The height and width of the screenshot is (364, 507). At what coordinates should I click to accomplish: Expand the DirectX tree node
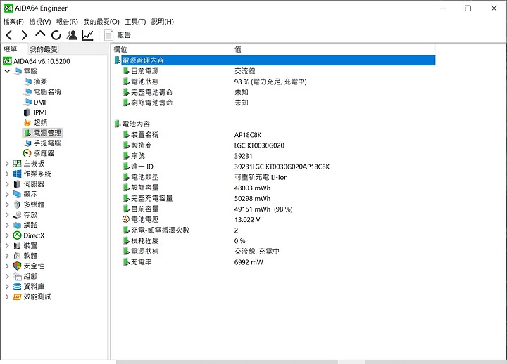click(7, 235)
